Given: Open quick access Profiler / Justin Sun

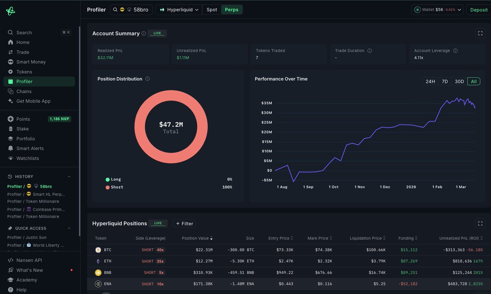Looking at the screenshot, I should pos(26,237).
